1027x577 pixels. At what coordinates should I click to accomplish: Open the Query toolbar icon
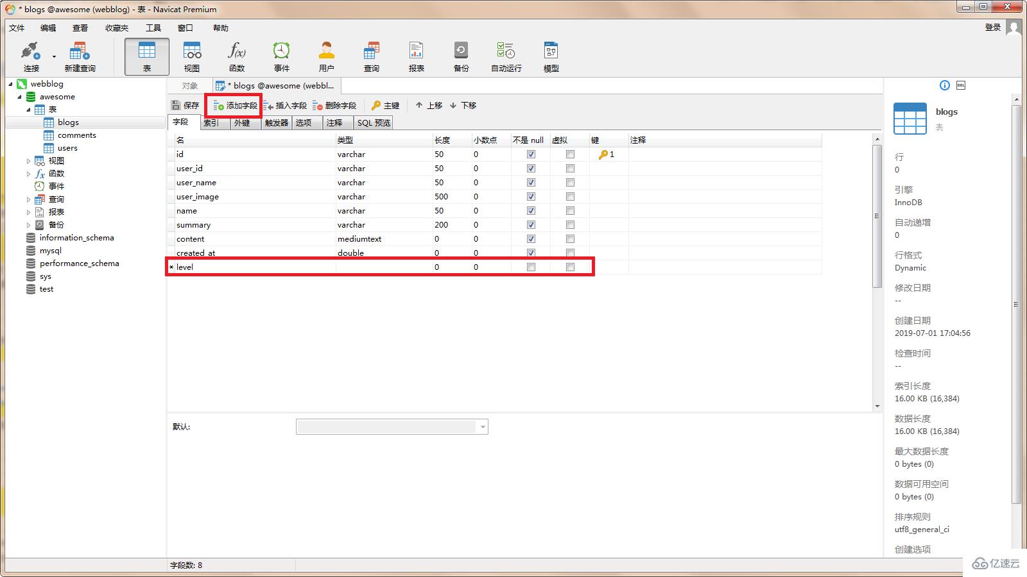[372, 56]
